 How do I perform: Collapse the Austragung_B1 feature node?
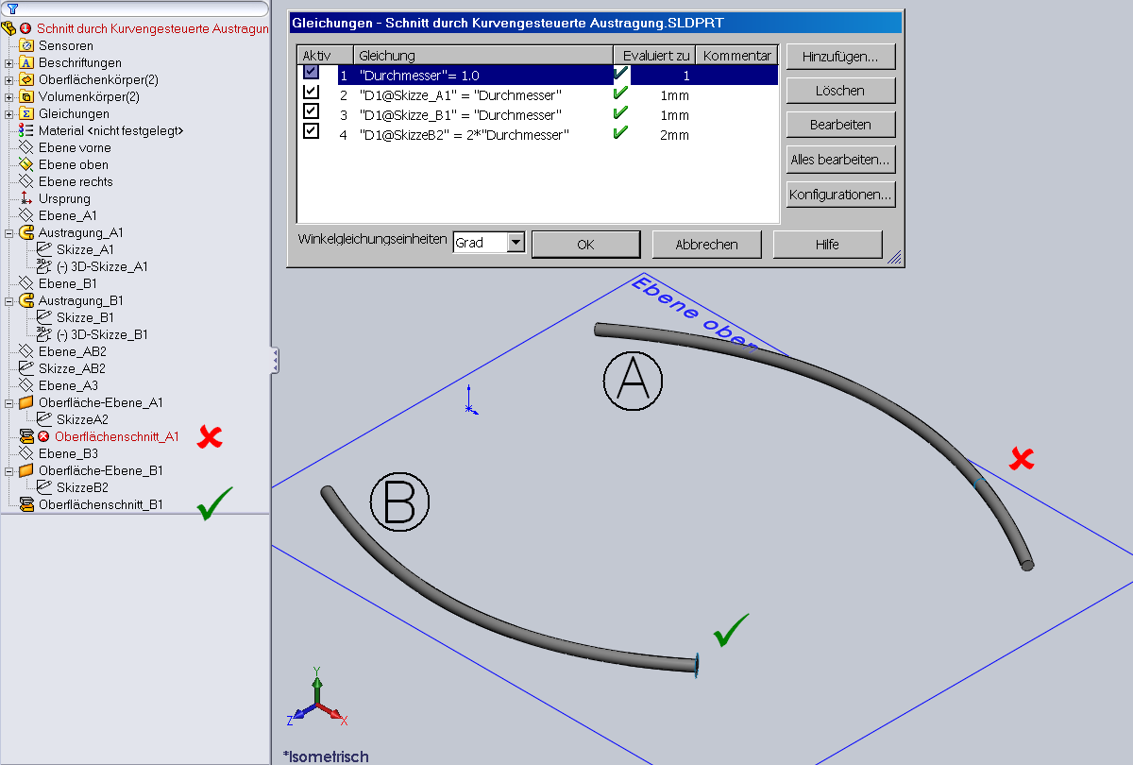[9, 300]
